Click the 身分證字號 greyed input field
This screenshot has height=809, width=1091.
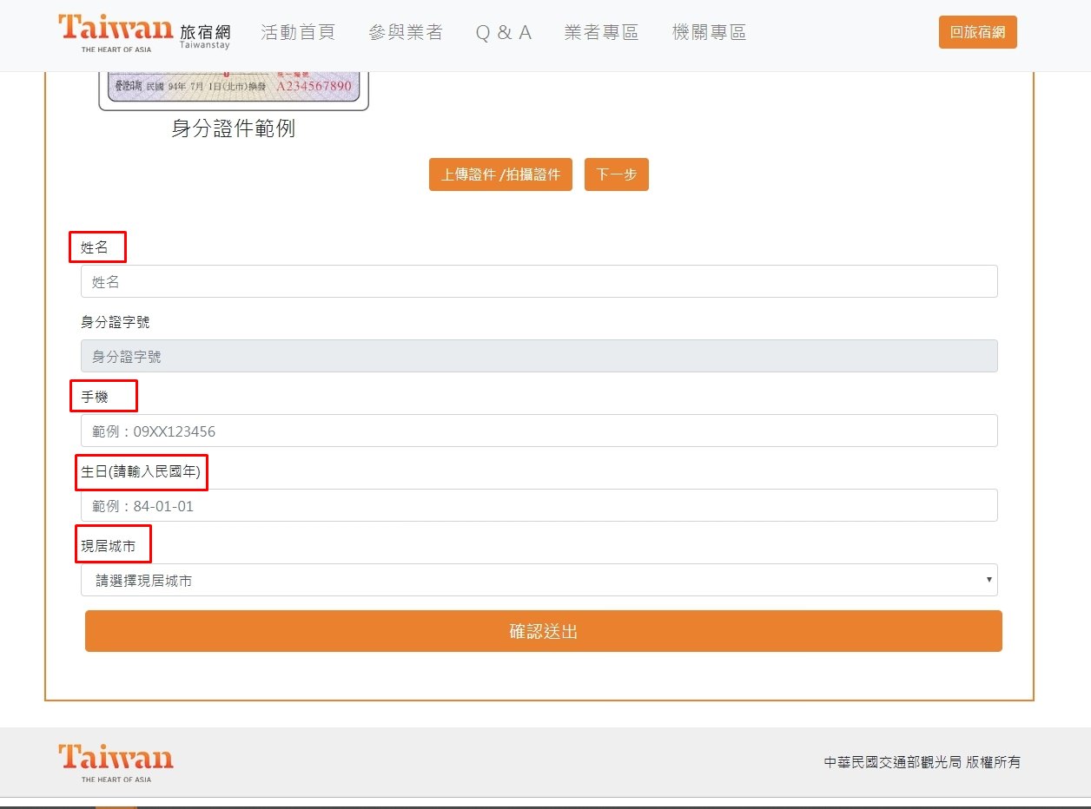point(539,356)
